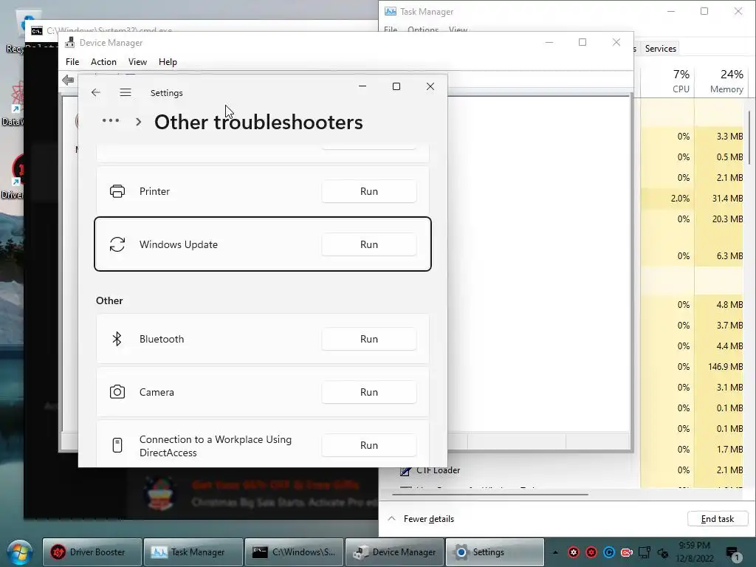Click the network tray icon

645,552
